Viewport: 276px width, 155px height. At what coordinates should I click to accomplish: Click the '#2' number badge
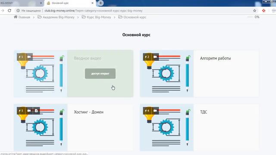147,57
